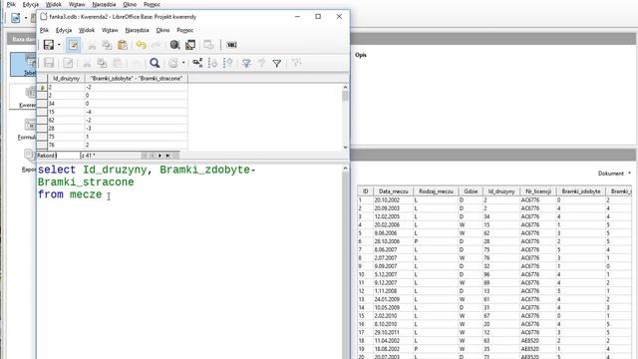Screen dimensions: 638x359
Task: Click the edit data icon in record toolbar
Action: pos(68,63)
